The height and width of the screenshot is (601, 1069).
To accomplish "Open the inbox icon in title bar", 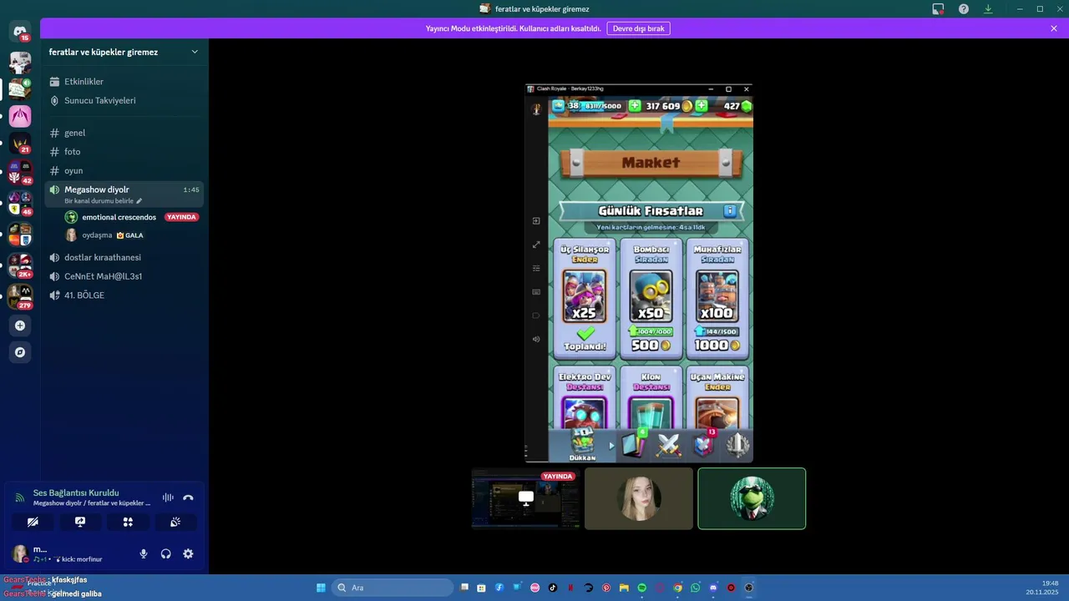I will [938, 9].
